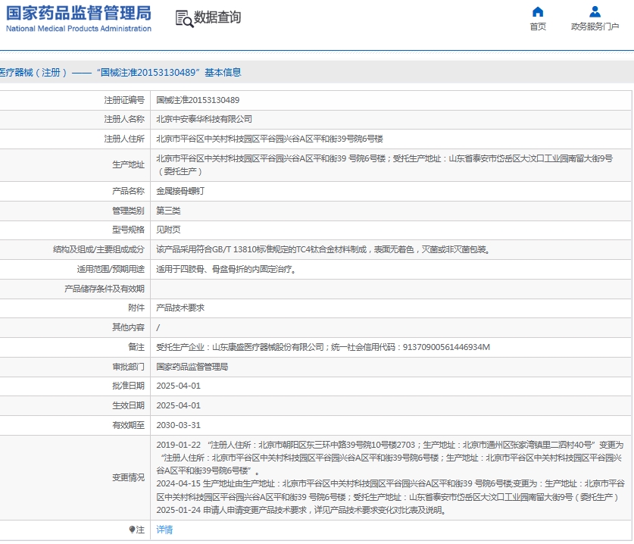Image resolution: width=634 pixels, height=544 pixels.
Task: Click the 见附页 specification value
Action: point(168,230)
